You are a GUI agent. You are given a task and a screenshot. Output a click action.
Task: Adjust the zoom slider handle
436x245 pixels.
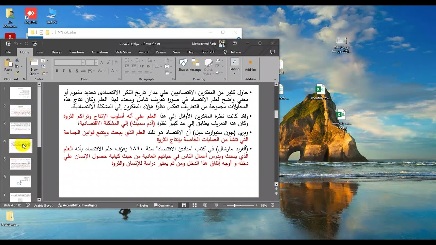click(235, 205)
